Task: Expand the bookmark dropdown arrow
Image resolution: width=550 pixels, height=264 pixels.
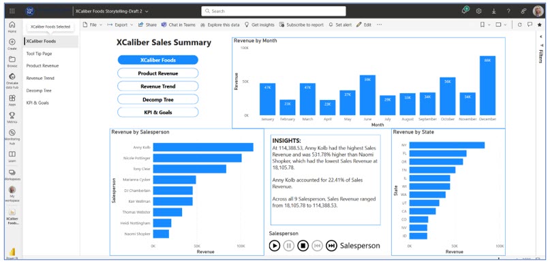Action: click(489, 25)
